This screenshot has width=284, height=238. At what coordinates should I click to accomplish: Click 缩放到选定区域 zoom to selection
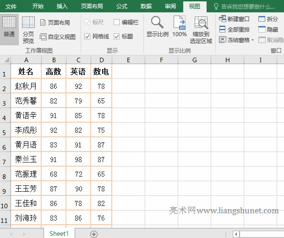pyautogui.click(x=201, y=29)
